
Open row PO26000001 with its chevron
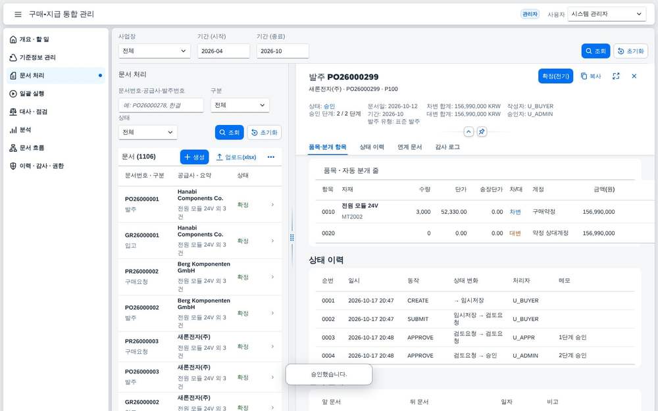click(x=273, y=205)
